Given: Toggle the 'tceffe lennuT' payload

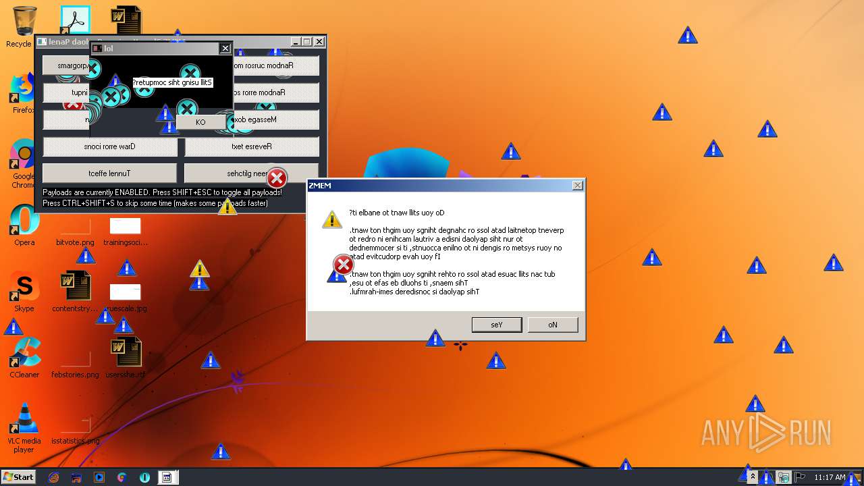Looking at the screenshot, I should click(110, 173).
